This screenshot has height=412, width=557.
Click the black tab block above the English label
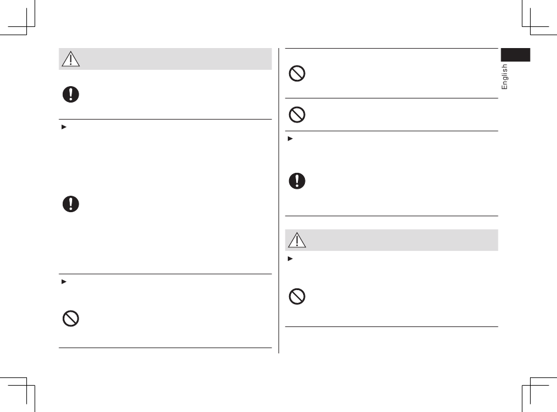click(x=515, y=55)
